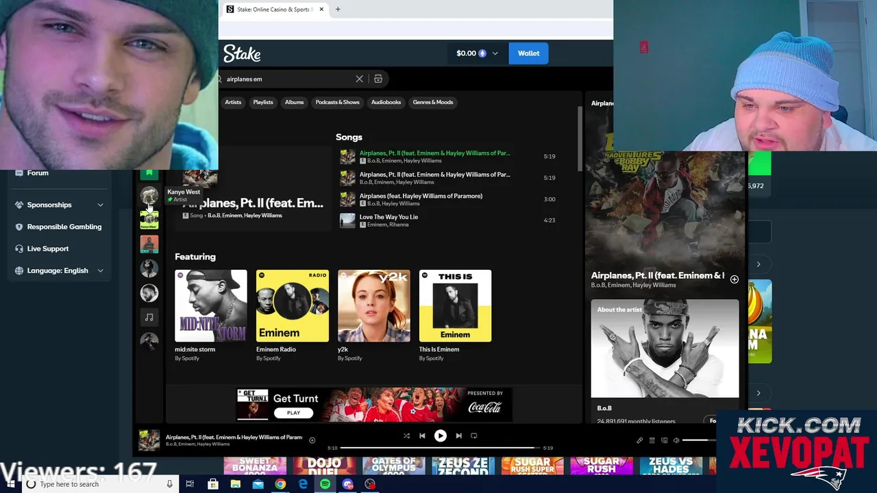Image resolution: width=877 pixels, height=493 pixels.
Task: Filter results by Podcasts & Shows
Action: click(x=337, y=102)
